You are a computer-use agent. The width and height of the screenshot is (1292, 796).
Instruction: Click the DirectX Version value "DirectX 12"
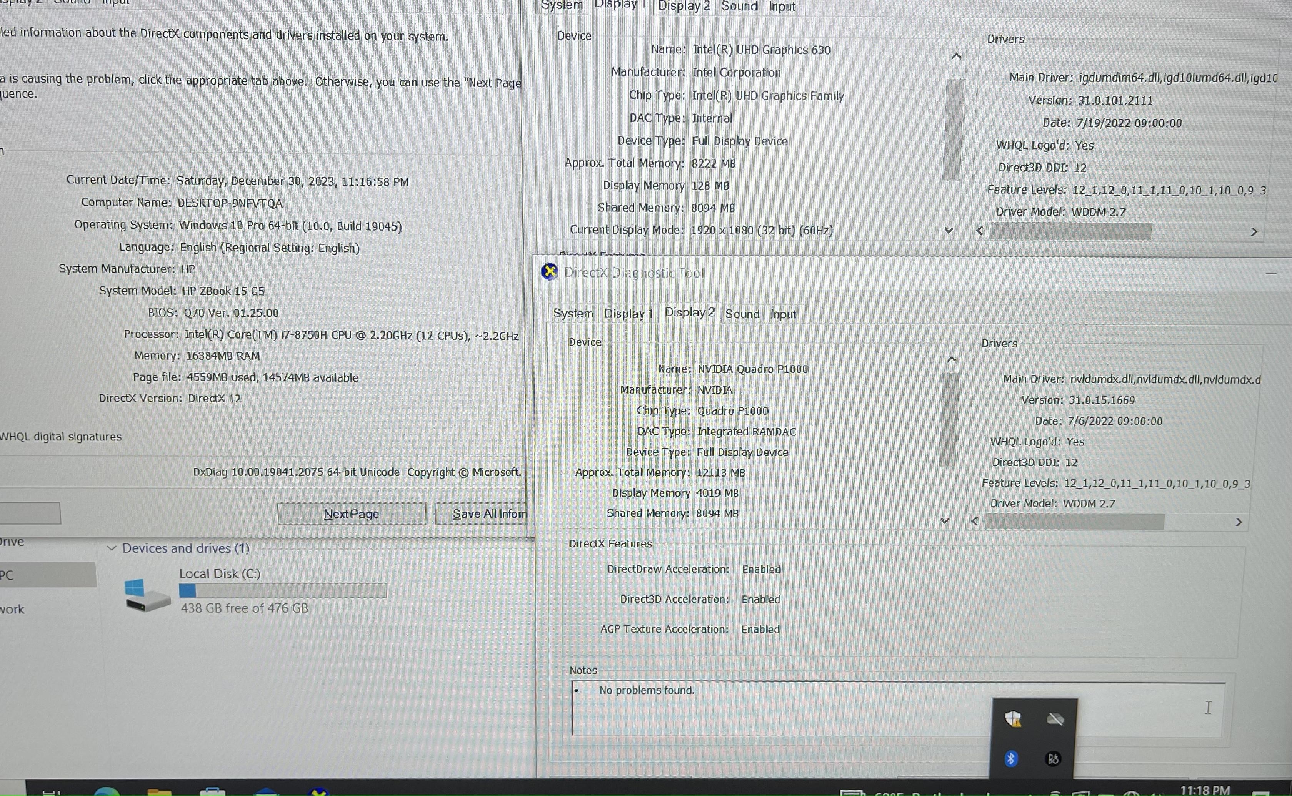[215, 399]
